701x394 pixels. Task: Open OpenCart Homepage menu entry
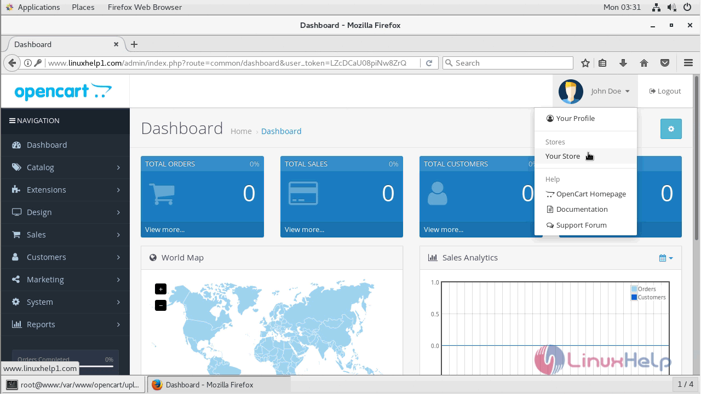585,194
